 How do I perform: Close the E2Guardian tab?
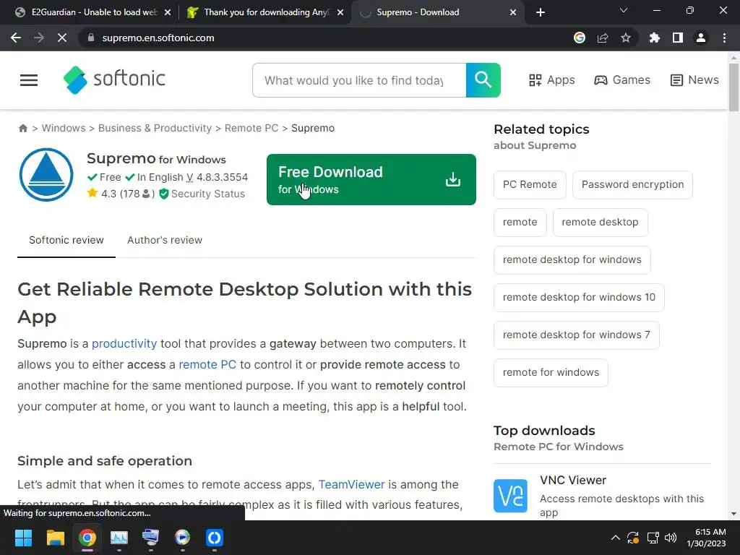168,13
